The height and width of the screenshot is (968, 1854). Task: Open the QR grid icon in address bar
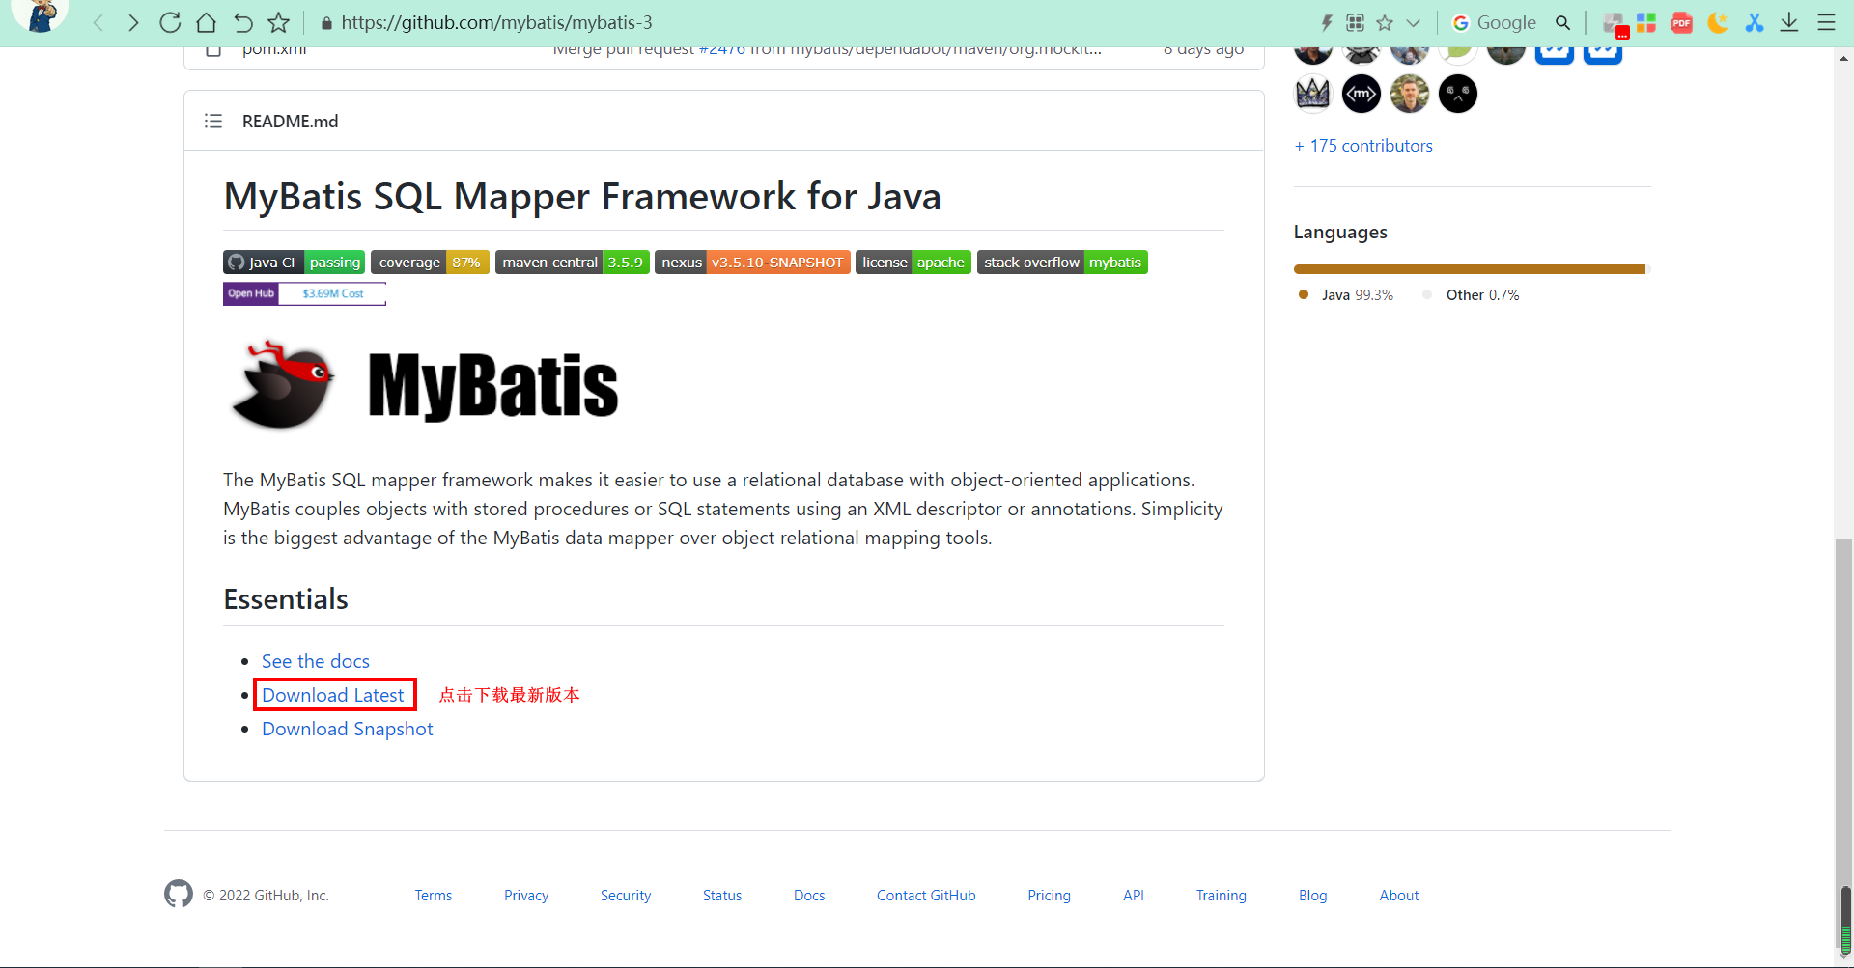(x=1356, y=22)
